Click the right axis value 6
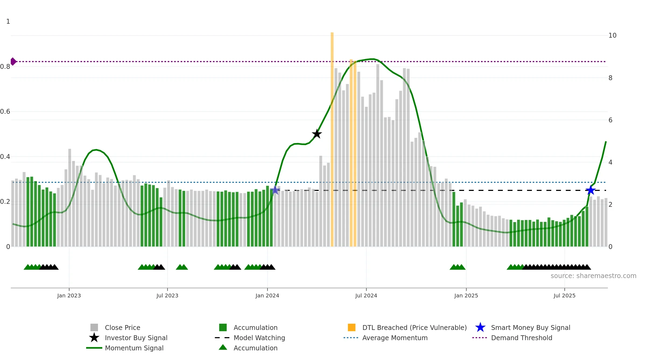 coord(610,120)
